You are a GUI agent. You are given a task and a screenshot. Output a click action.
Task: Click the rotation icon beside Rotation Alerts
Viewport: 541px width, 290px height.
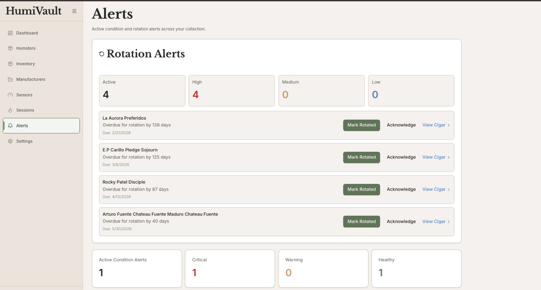tap(101, 54)
